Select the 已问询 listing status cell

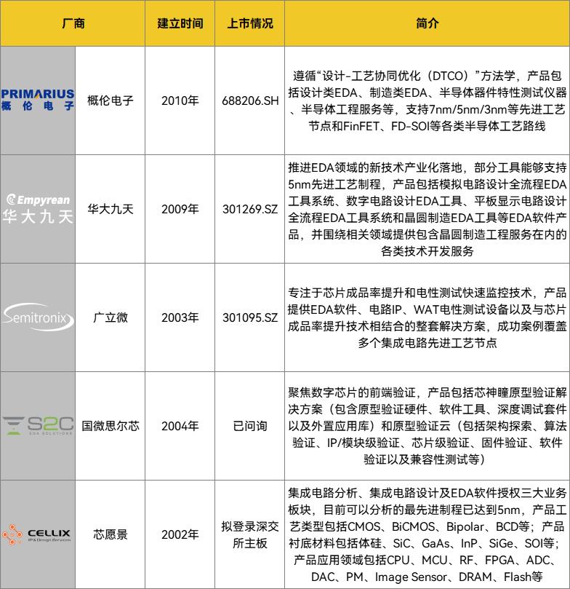(250, 426)
